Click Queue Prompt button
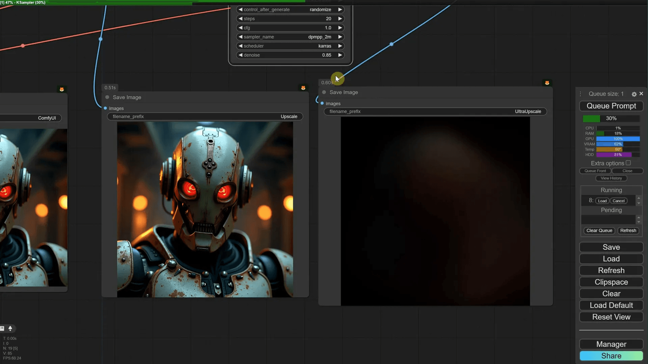The image size is (648, 364). coord(611,106)
